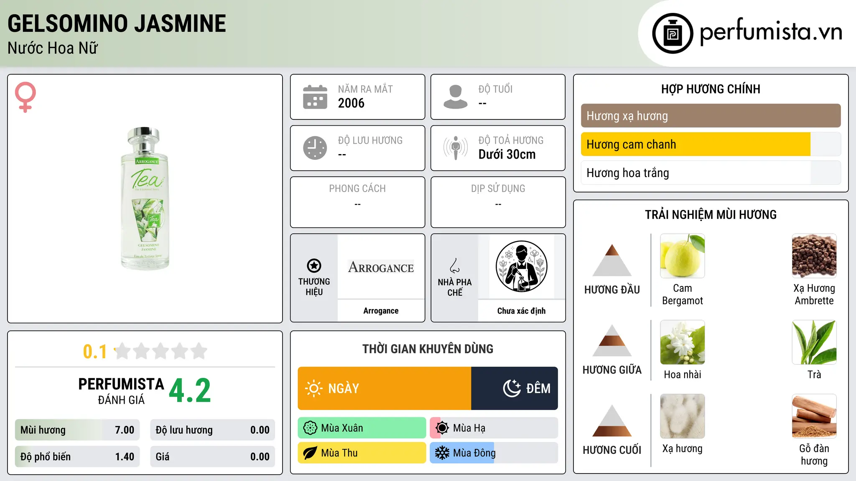
Task: Click the person icon beside Độ tuổi
Action: pyautogui.click(x=456, y=97)
